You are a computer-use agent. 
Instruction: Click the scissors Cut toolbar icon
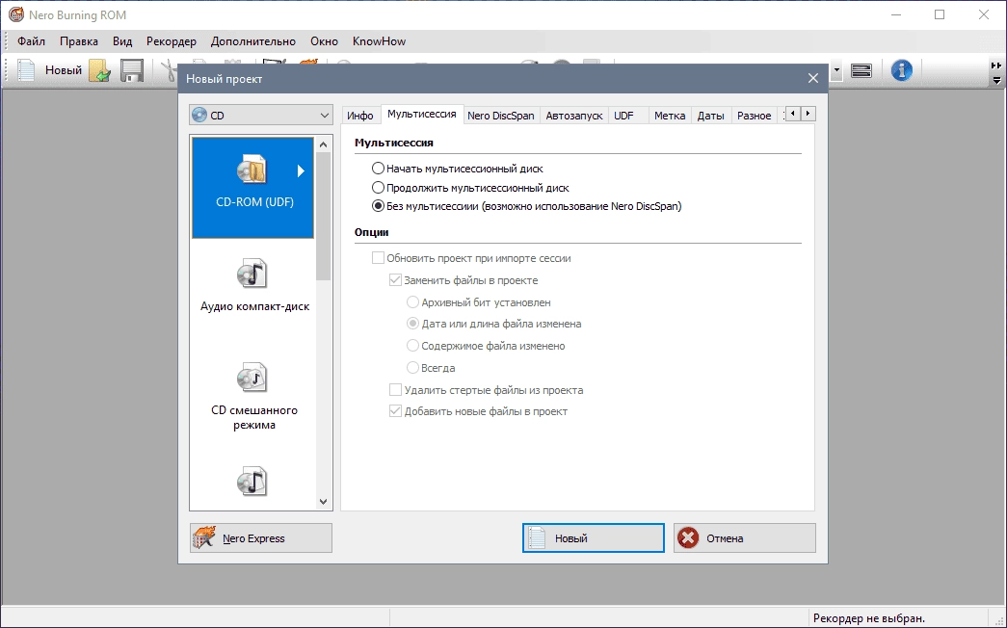pyautogui.click(x=170, y=70)
